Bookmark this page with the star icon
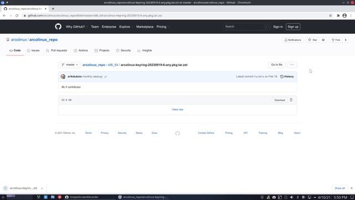Screen dimensions: 355x200 tap(331, 16)
